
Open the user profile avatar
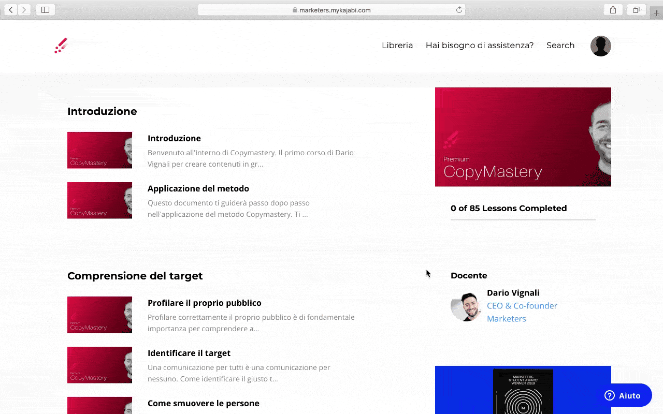pyautogui.click(x=601, y=46)
